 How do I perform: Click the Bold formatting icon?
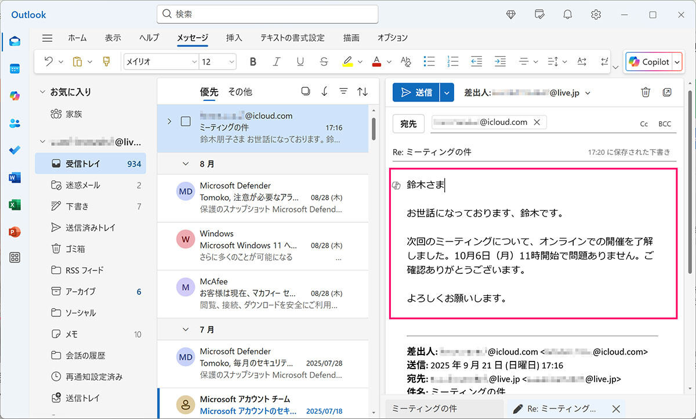point(253,62)
